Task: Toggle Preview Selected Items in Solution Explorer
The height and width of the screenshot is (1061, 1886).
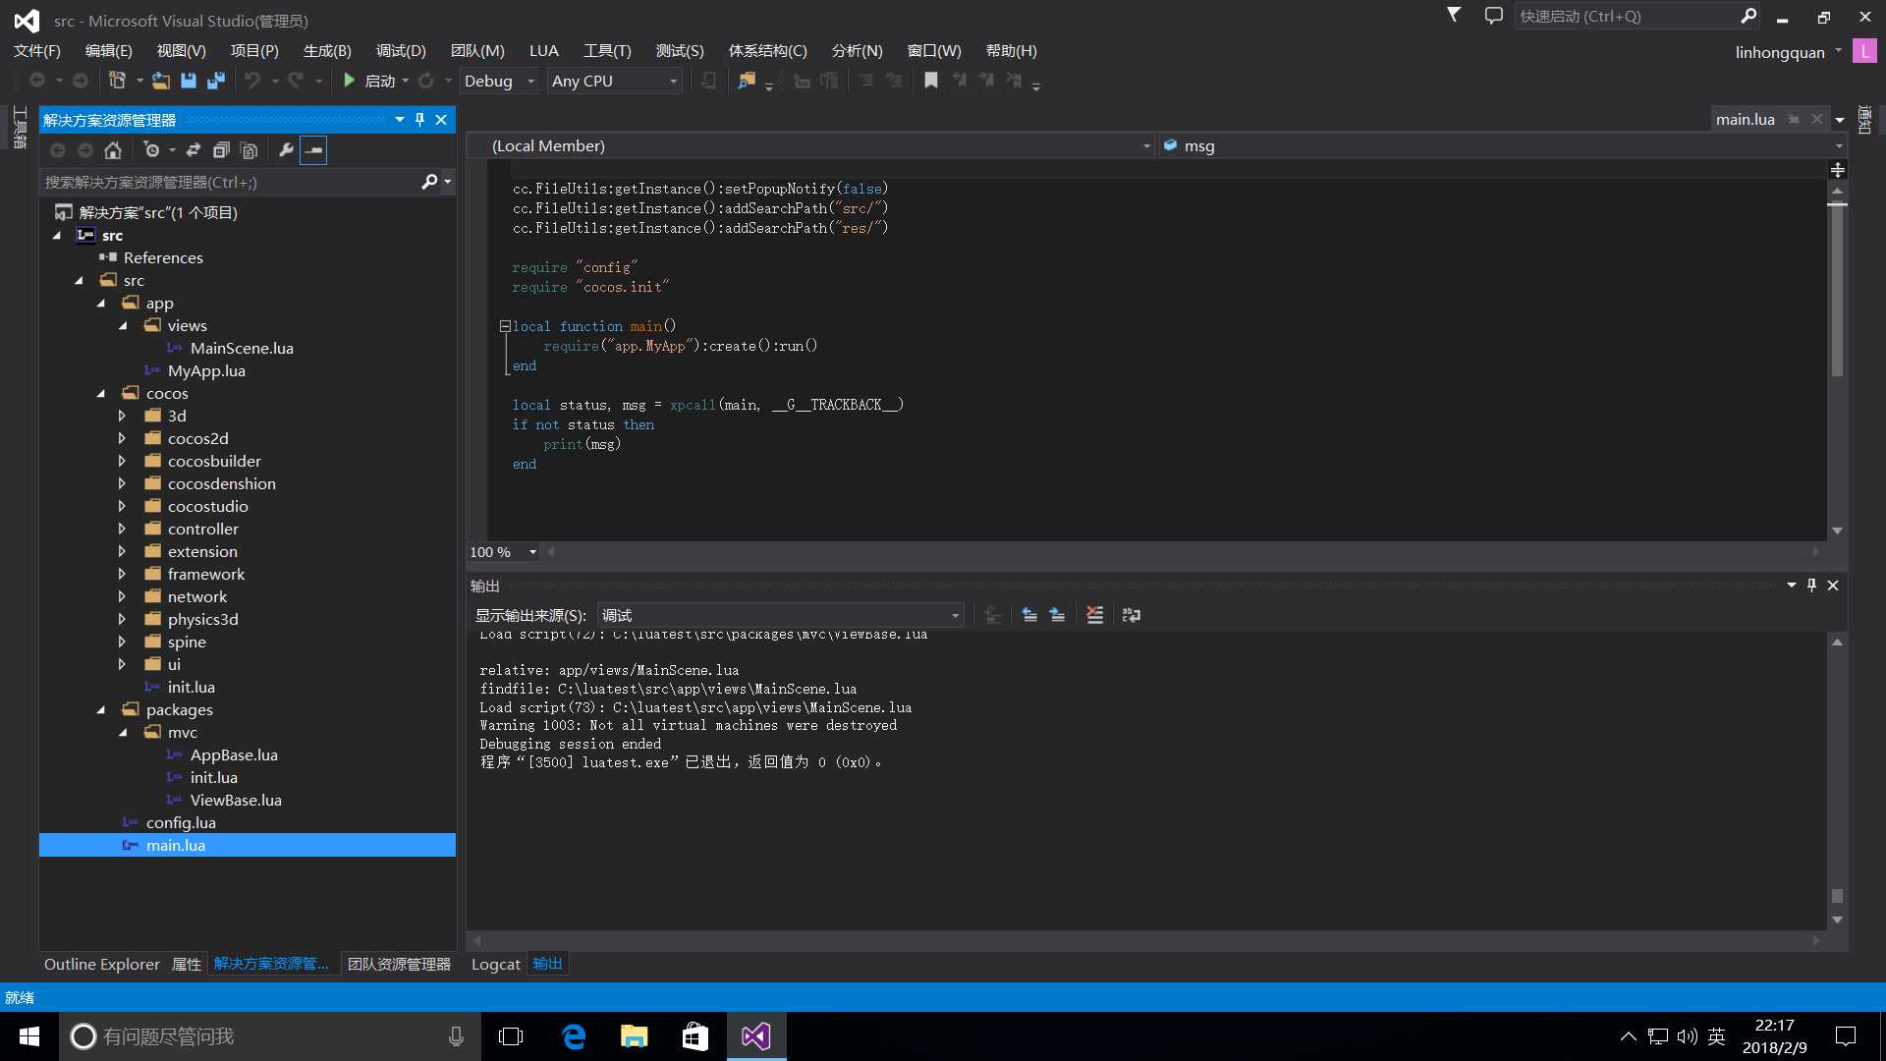Action: click(313, 150)
